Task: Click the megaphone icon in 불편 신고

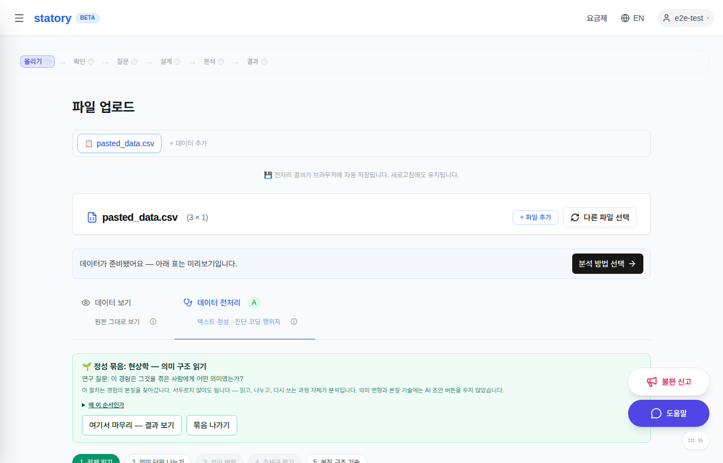Action: (652, 382)
